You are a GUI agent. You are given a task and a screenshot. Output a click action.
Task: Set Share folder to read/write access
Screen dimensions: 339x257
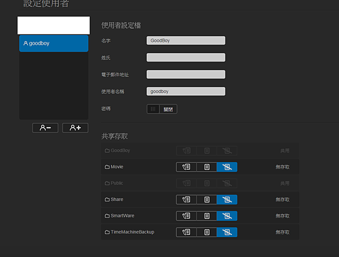[186, 200]
